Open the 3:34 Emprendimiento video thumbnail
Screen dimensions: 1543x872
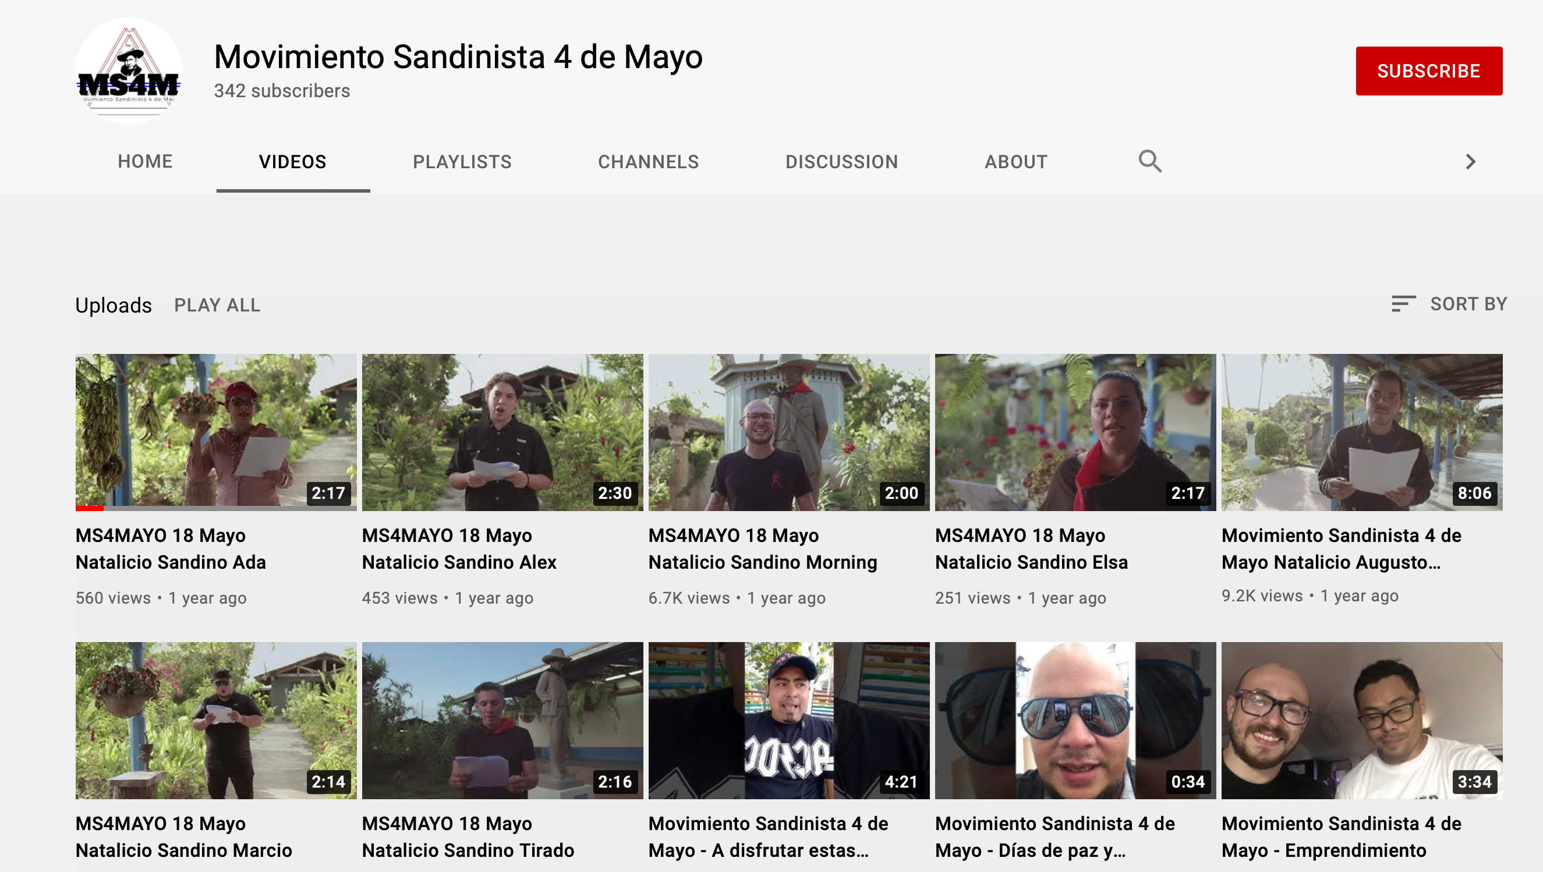pos(1361,720)
